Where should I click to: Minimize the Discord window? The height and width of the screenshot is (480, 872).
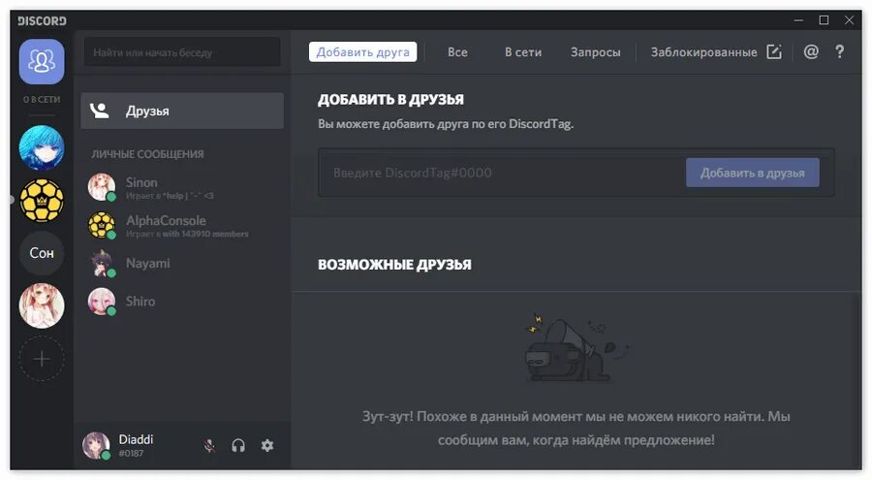tap(798, 20)
